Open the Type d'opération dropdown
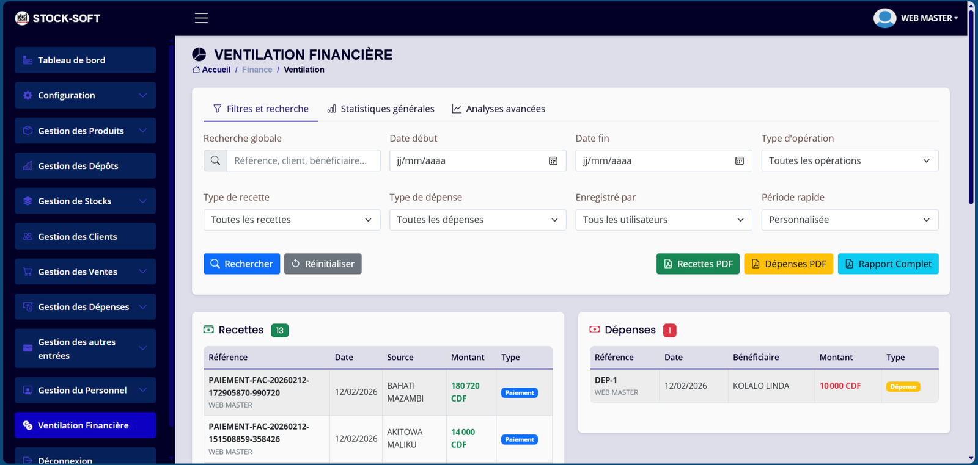Image resolution: width=978 pixels, height=465 pixels. pos(849,161)
